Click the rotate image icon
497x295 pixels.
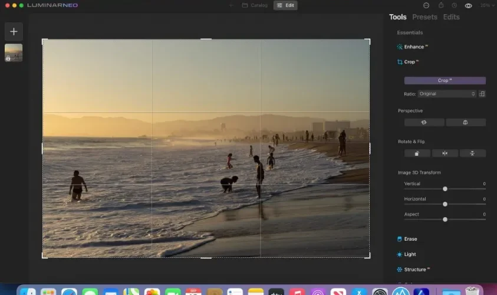click(417, 153)
